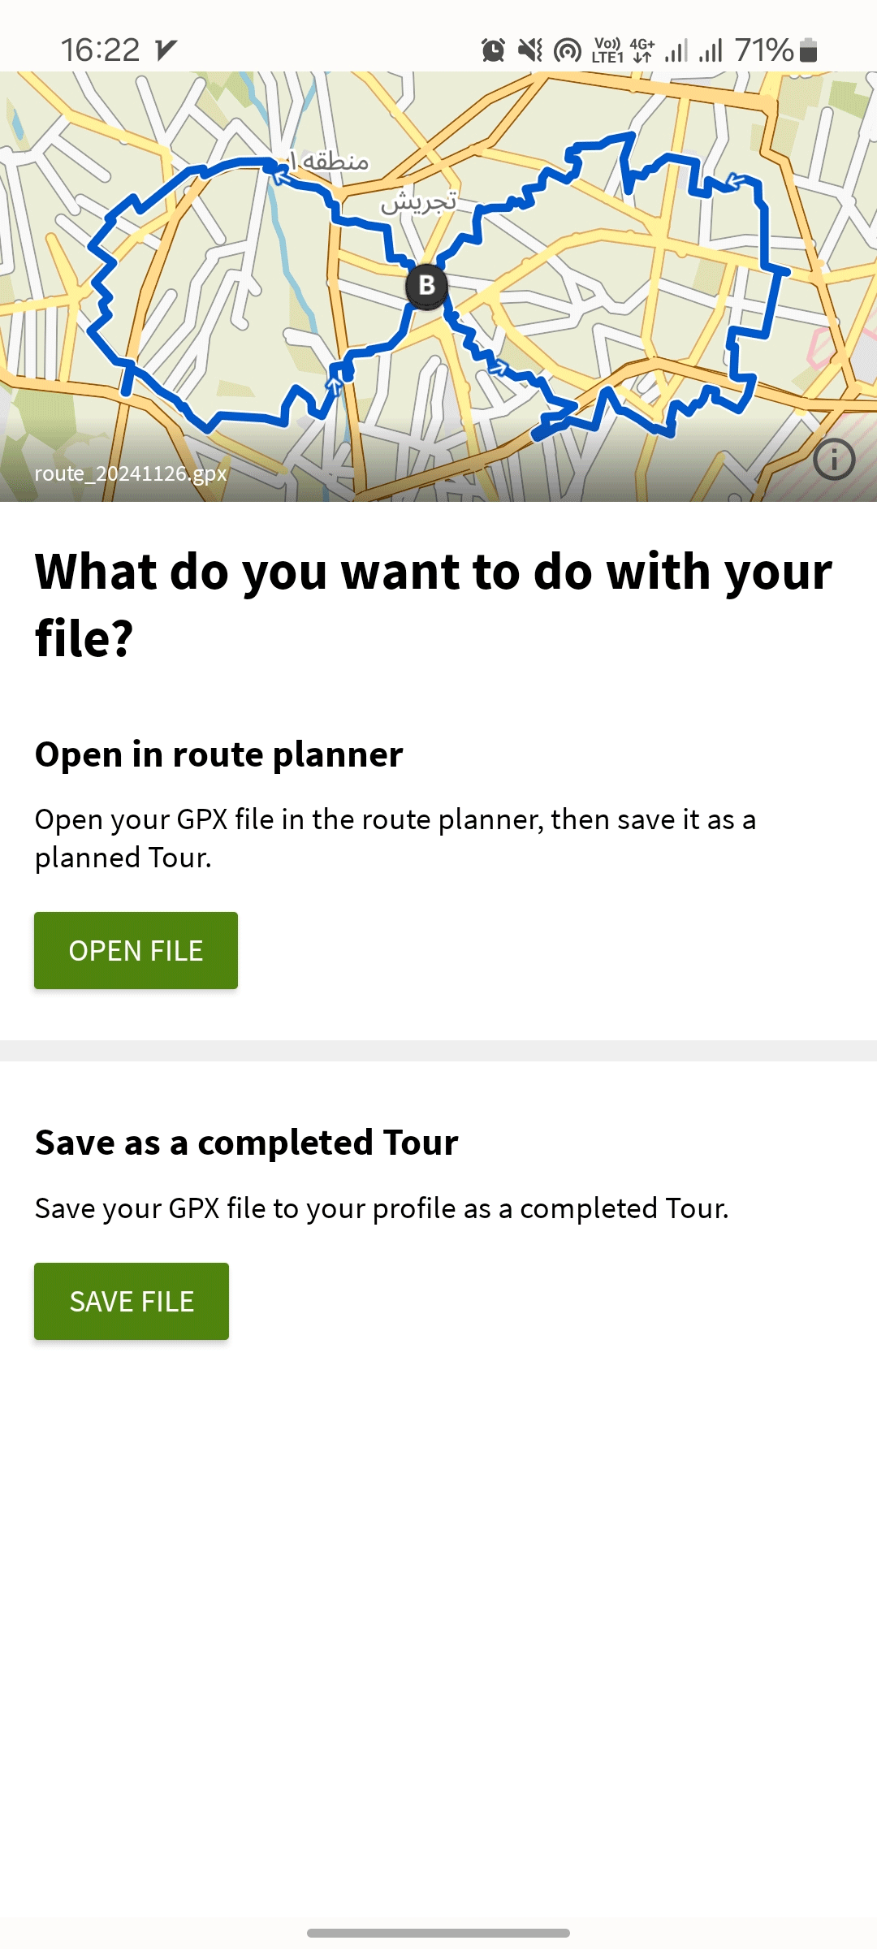The image size is (877, 1949).
Task: Tap the battery icon in status bar
Action: [x=808, y=50]
